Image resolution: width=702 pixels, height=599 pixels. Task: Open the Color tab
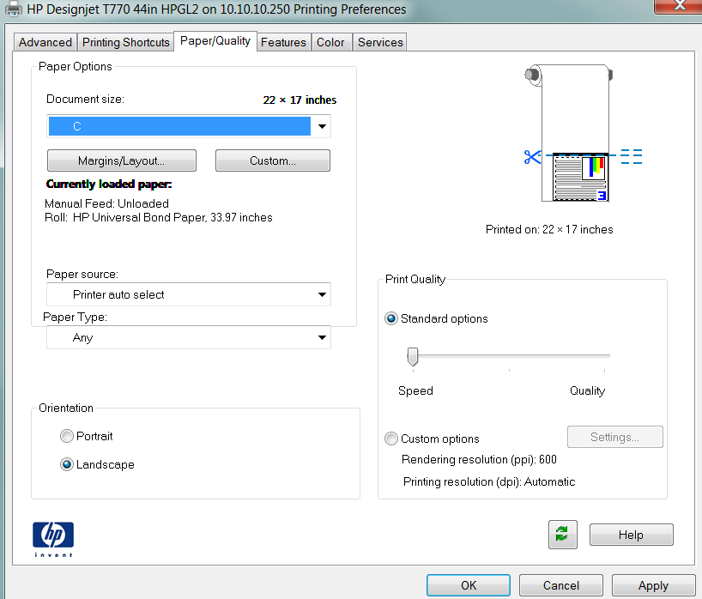click(x=331, y=42)
